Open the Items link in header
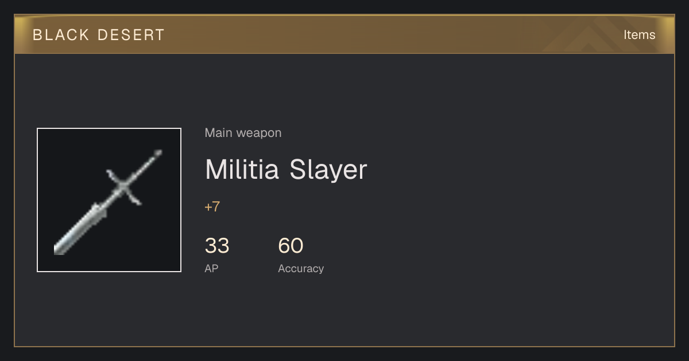The width and height of the screenshot is (689, 361). 639,34
